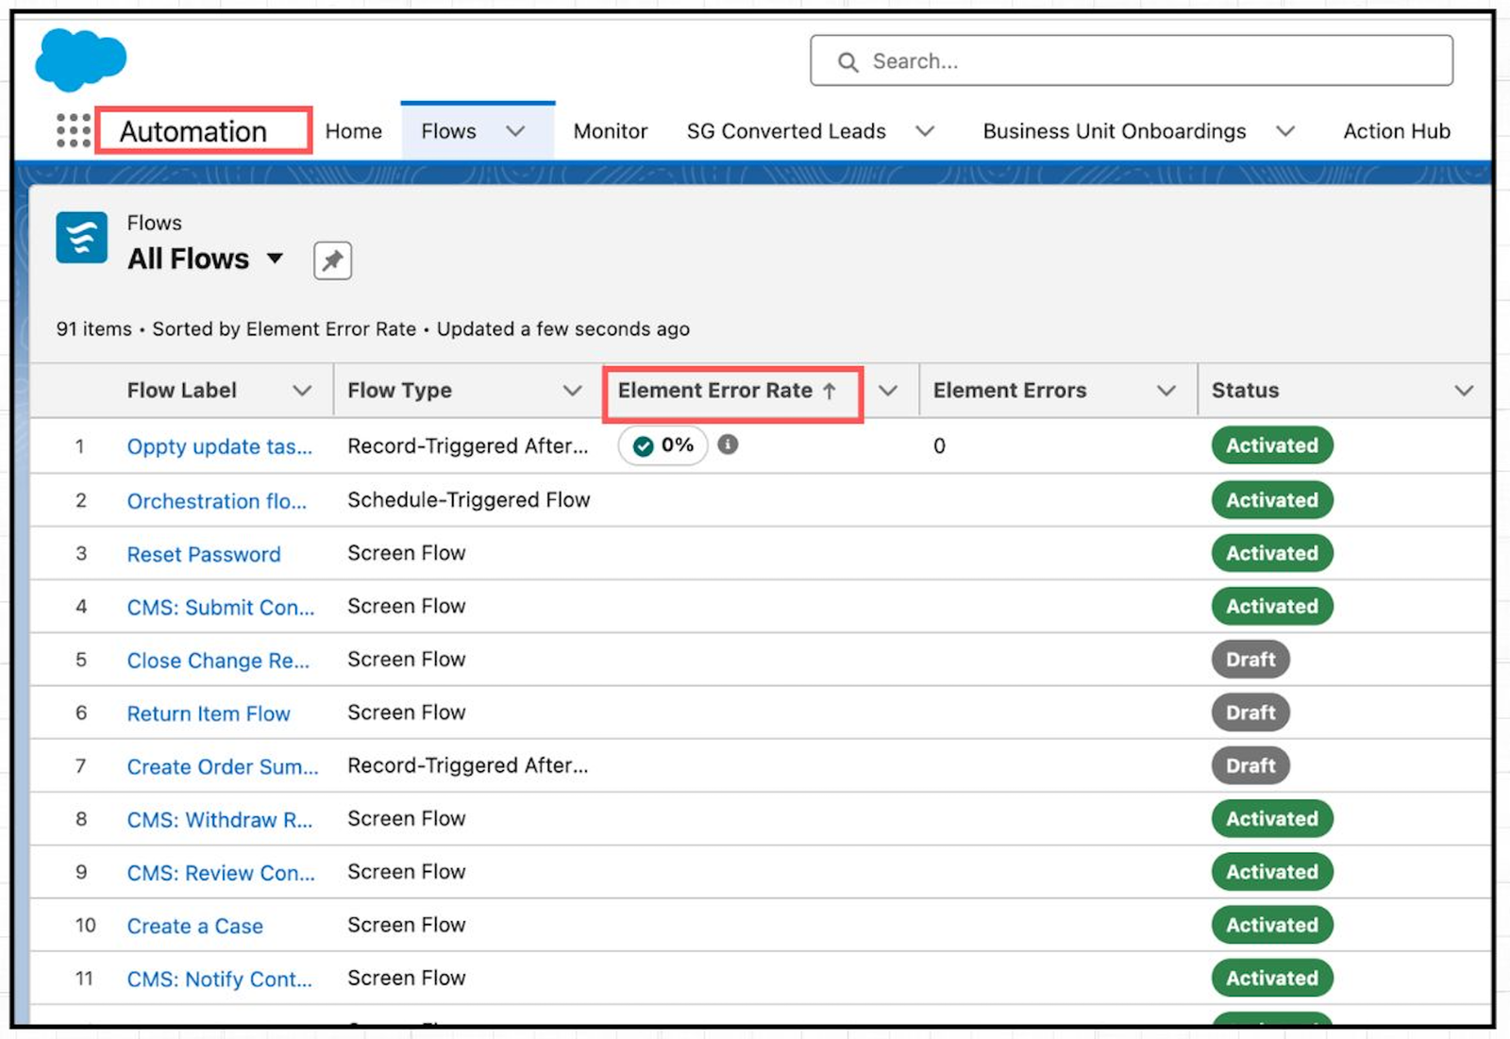Screen dimensions: 1510x1039
Task: Open the Action Hub tab
Action: pyautogui.click(x=1396, y=131)
